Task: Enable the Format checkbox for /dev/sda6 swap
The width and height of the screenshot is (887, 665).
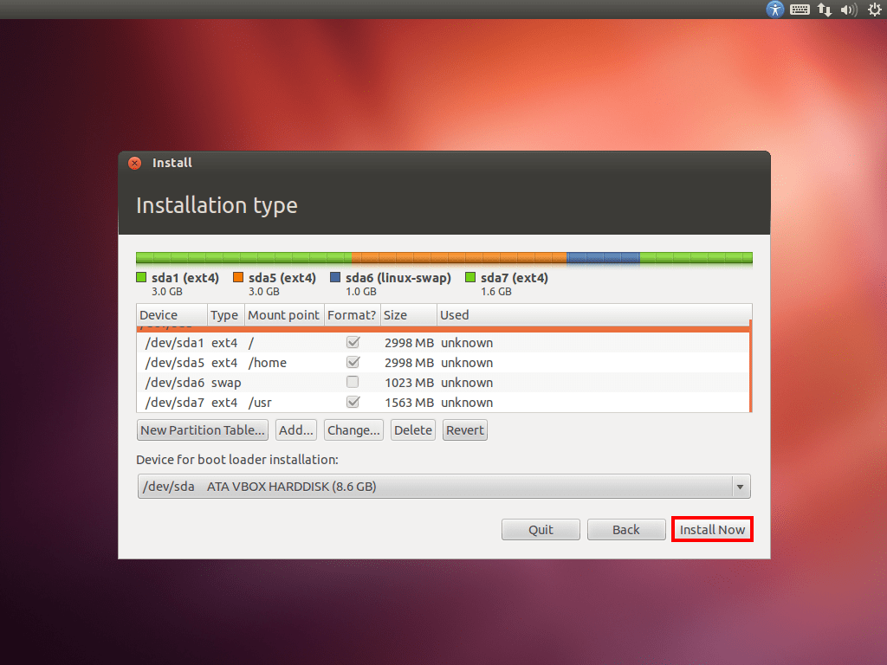Action: (353, 382)
